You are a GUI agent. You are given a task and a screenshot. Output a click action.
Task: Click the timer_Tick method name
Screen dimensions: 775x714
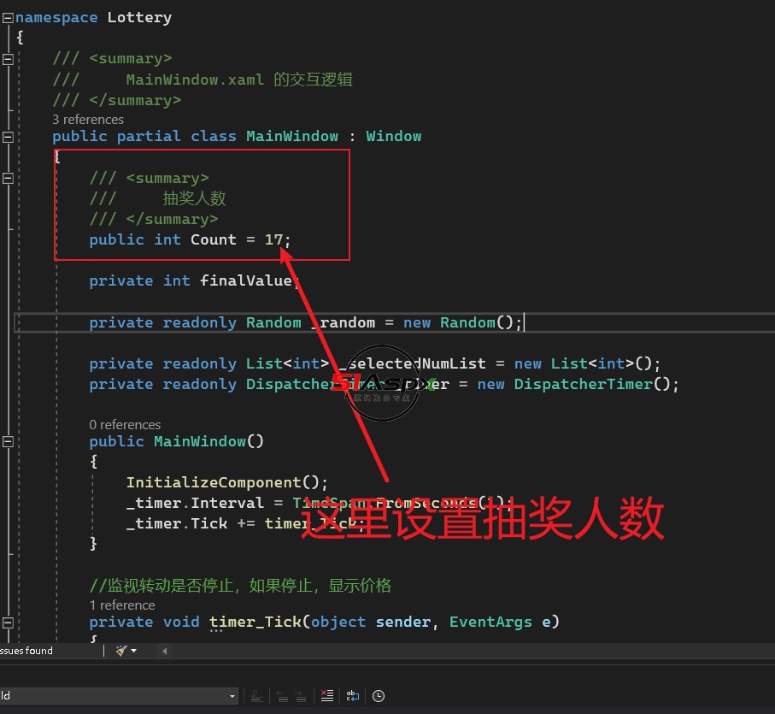pos(255,622)
